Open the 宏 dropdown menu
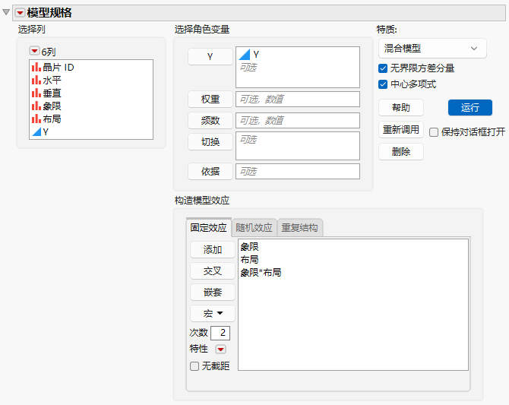 click(x=213, y=313)
